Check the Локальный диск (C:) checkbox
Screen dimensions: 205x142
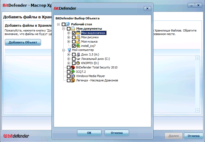pyautogui.click(x=74, y=59)
